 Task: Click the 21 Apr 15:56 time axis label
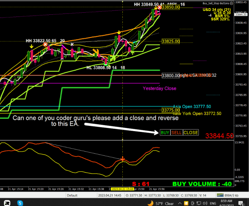click(157, 189)
